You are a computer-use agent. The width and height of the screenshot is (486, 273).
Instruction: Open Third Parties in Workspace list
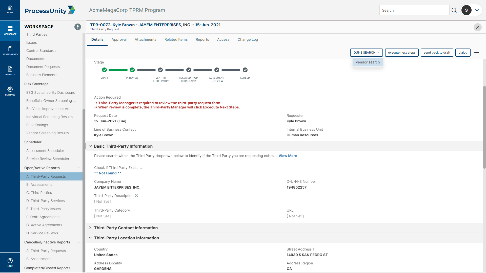click(x=37, y=34)
